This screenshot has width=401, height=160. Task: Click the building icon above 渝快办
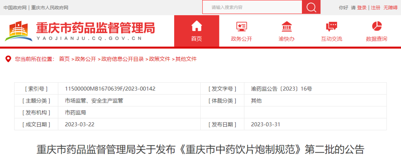(286, 26)
